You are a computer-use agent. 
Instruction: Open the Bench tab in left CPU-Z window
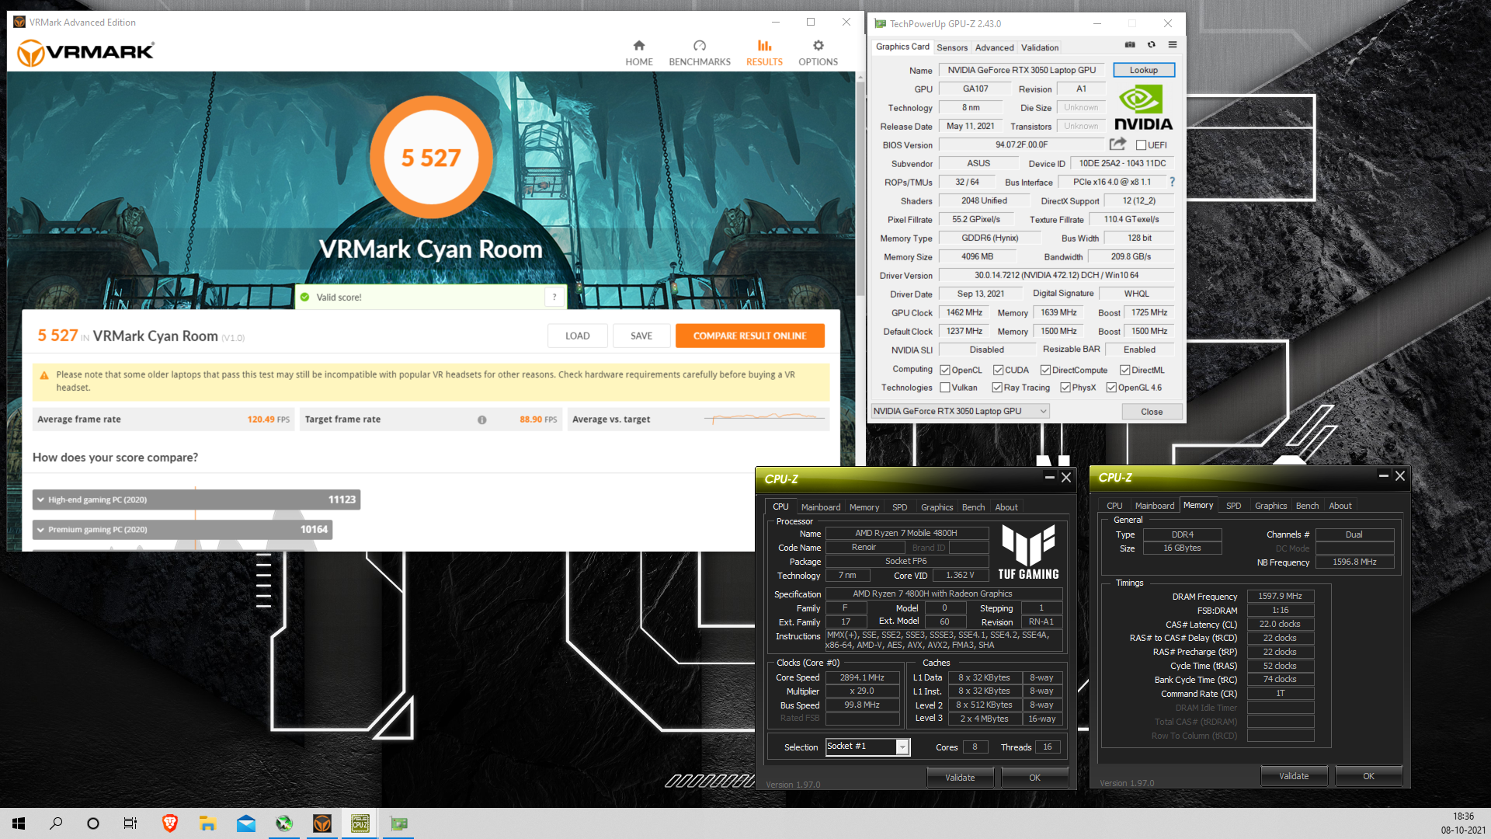973,507
